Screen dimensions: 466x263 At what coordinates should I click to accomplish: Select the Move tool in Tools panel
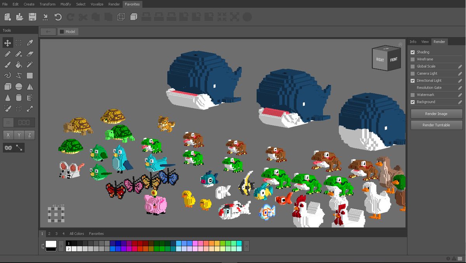(7, 43)
